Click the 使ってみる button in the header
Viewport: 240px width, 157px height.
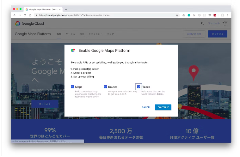pos(218,34)
